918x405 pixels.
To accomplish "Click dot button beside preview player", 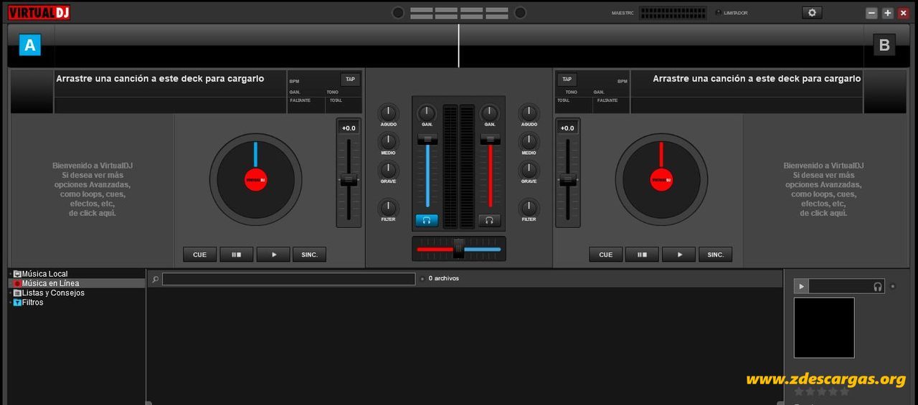I will 892,287.
